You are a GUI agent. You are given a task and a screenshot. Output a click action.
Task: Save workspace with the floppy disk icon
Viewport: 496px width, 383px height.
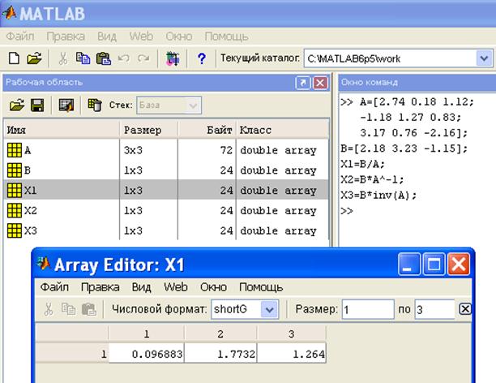[x=37, y=105]
